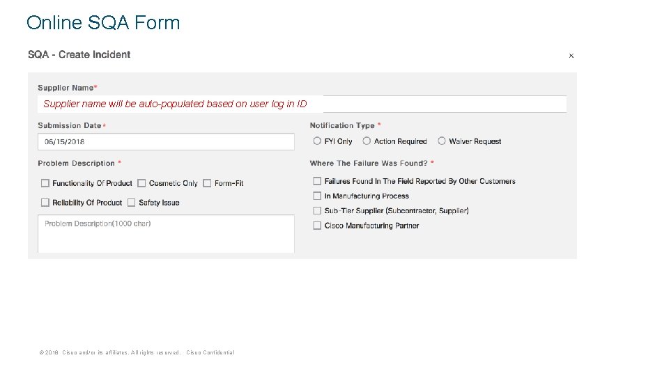Click the Cisco Confidential footer text
The height and width of the screenshot is (376, 669).
[210, 352]
